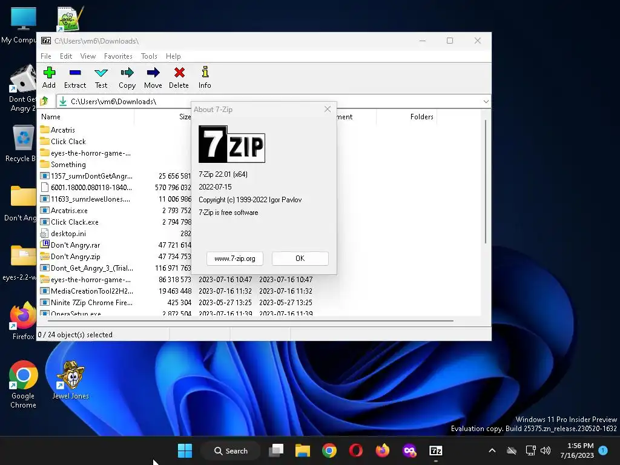The height and width of the screenshot is (465, 620).
Task: Select the 11633_sumrJewelJones file
Action: [90, 199]
